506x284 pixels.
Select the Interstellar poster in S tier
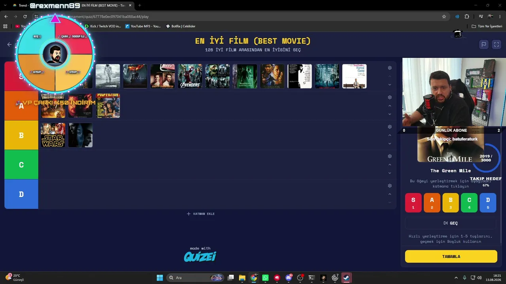[x=108, y=76]
